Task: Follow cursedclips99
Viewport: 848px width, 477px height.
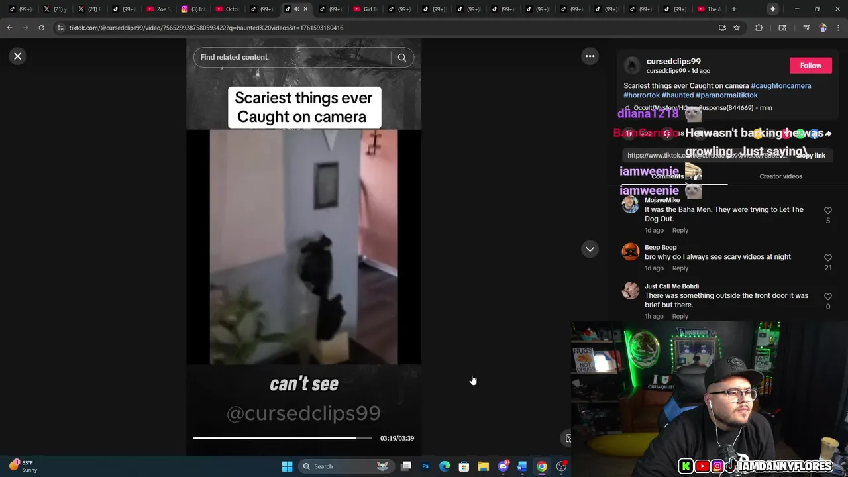Action: point(810,66)
